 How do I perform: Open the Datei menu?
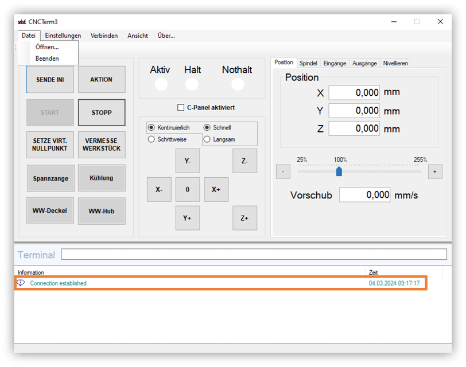(x=29, y=36)
